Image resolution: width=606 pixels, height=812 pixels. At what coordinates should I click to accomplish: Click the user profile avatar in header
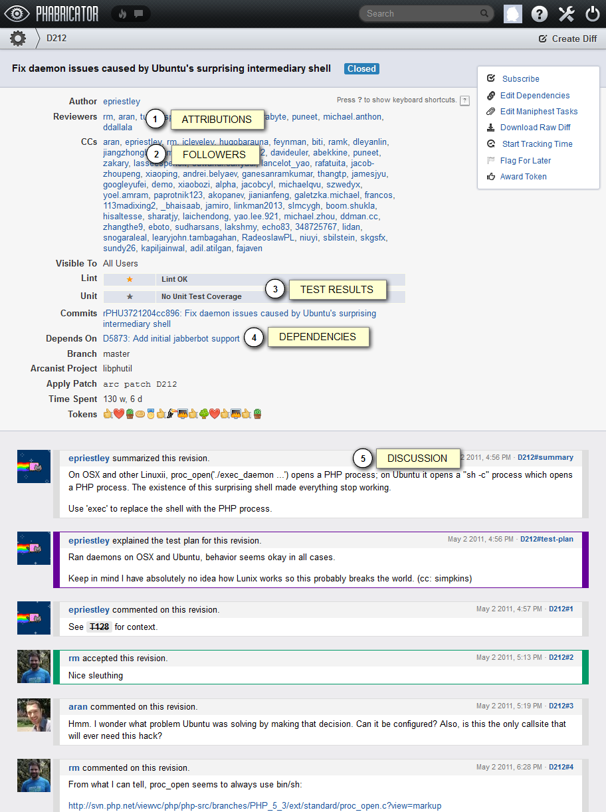point(513,14)
